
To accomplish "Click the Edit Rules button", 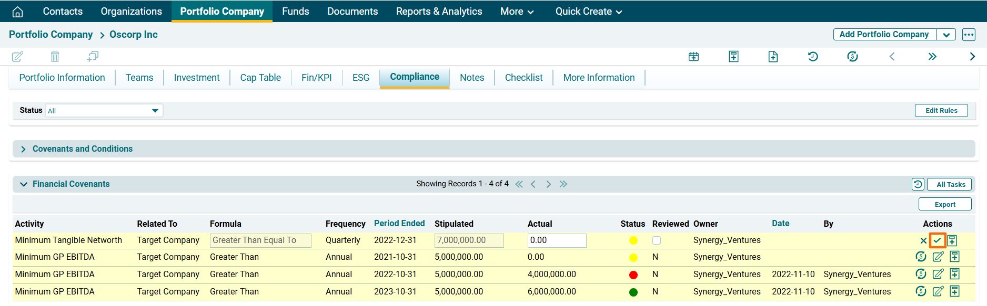I will (x=941, y=111).
